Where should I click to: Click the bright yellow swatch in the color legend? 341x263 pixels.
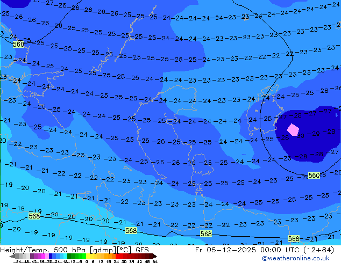tap(88, 256)
